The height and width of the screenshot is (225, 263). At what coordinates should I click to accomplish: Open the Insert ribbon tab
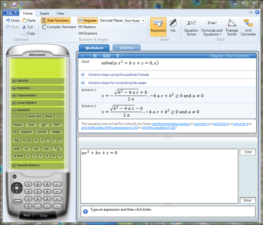(44, 13)
